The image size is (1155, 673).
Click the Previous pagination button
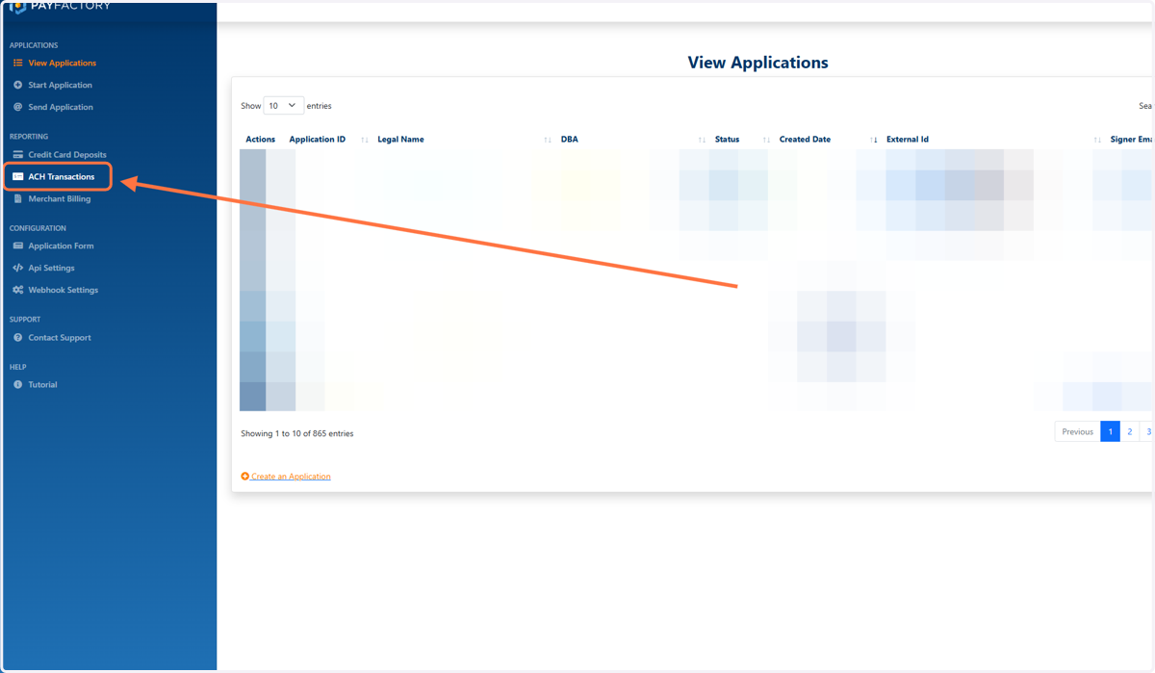[x=1077, y=431]
